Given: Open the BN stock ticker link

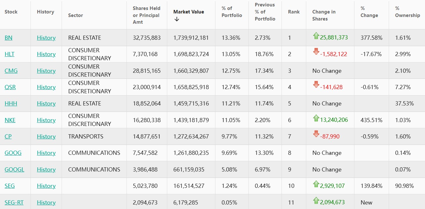Looking at the screenshot, I should pos(8,38).
